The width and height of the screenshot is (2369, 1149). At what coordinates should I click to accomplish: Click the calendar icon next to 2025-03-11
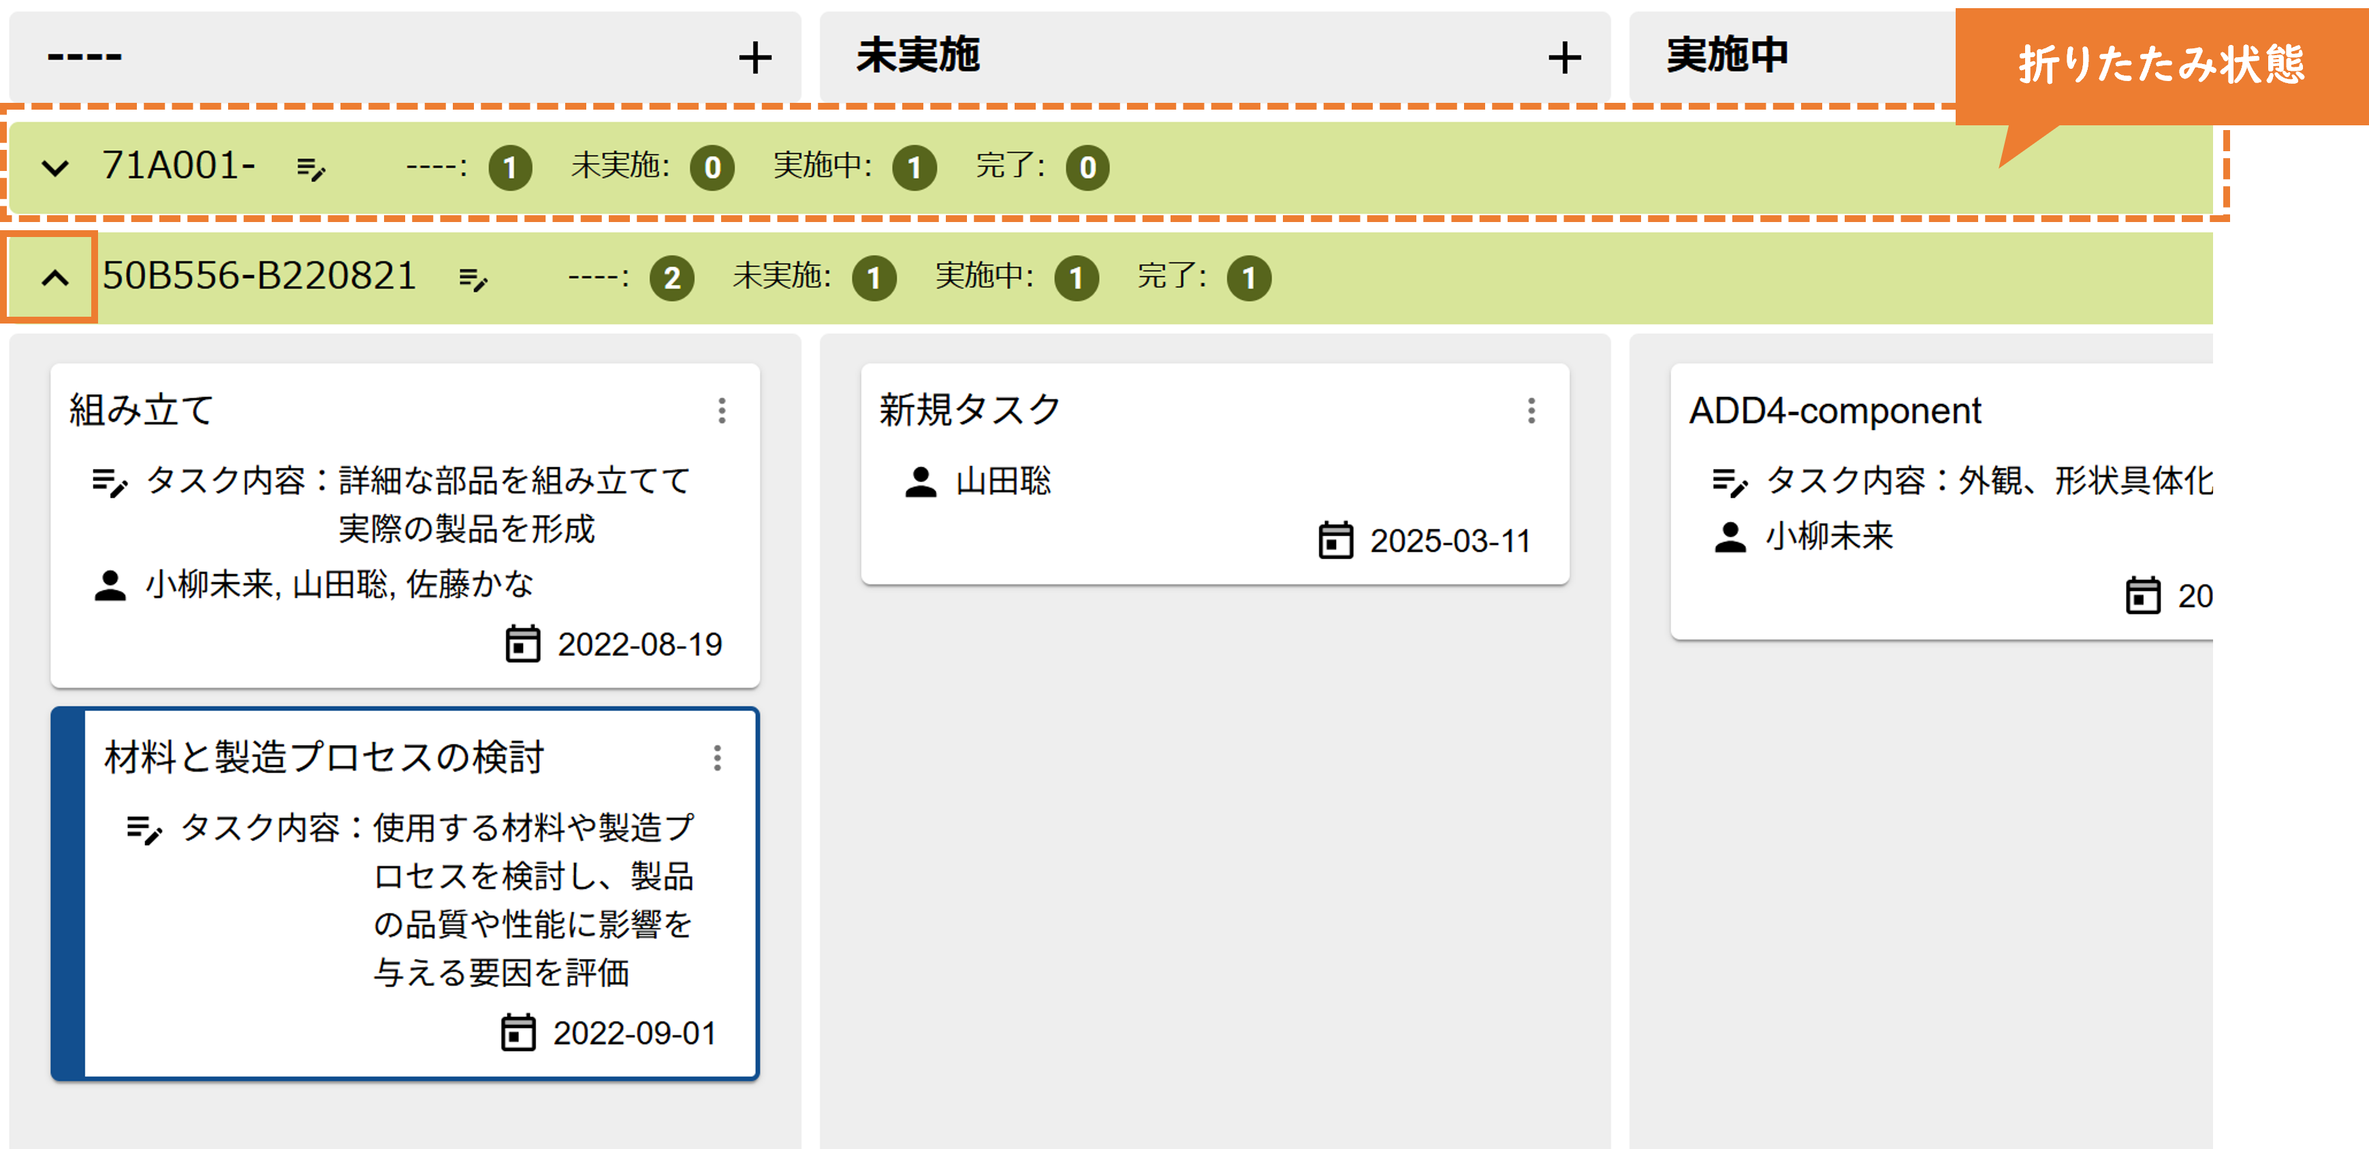pos(1335,541)
